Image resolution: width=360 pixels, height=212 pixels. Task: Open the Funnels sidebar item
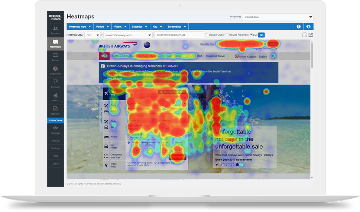55,84
